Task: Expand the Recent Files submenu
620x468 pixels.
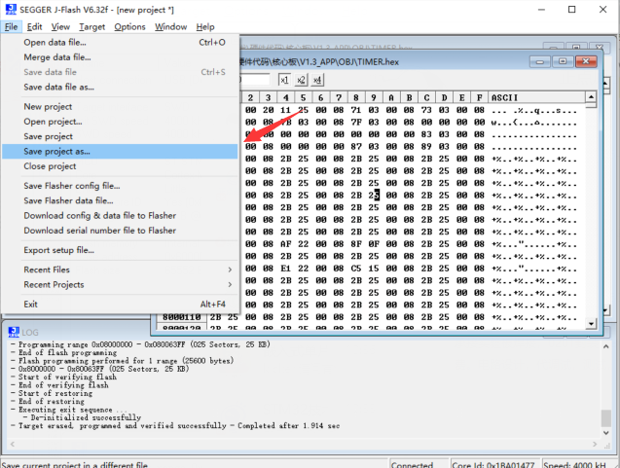Action: [x=127, y=270]
